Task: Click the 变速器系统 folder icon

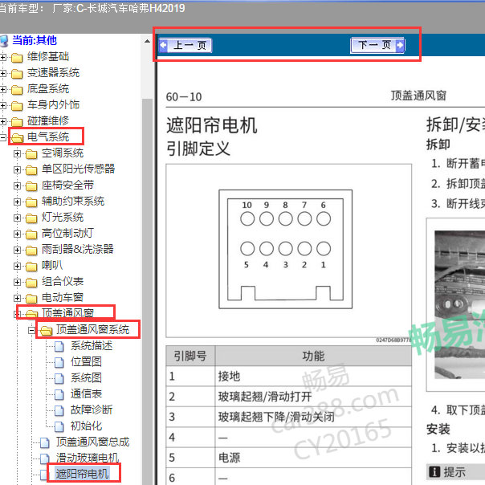Action: point(17,74)
